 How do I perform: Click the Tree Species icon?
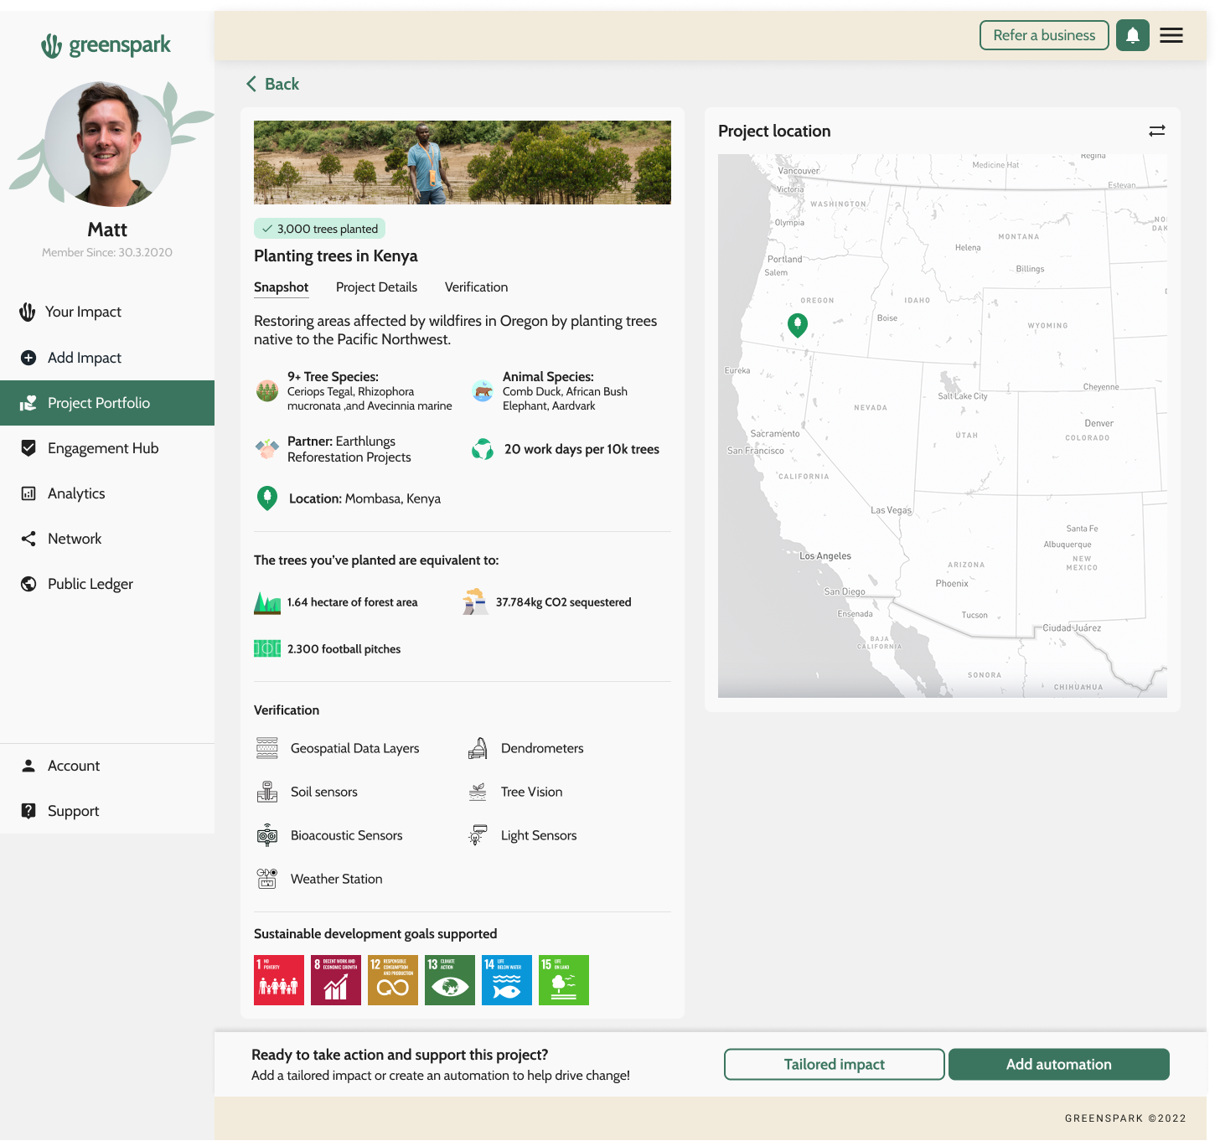[267, 390]
